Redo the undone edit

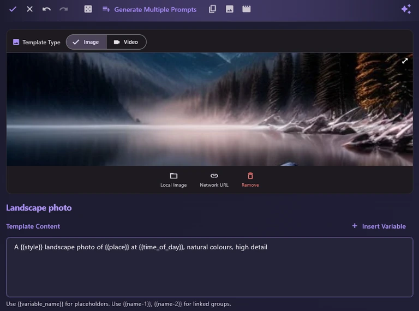coord(64,9)
